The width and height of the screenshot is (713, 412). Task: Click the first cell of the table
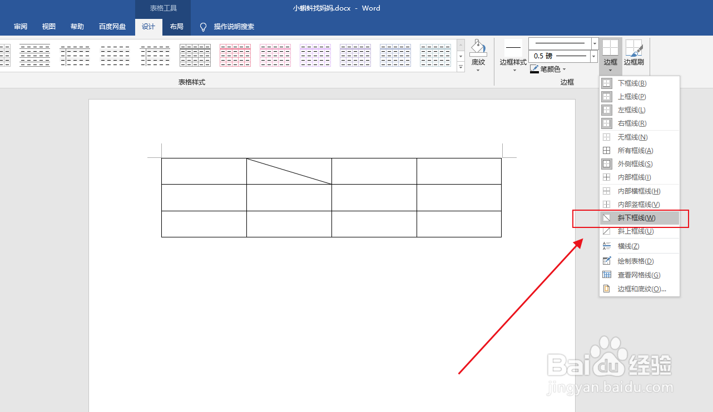[204, 171]
